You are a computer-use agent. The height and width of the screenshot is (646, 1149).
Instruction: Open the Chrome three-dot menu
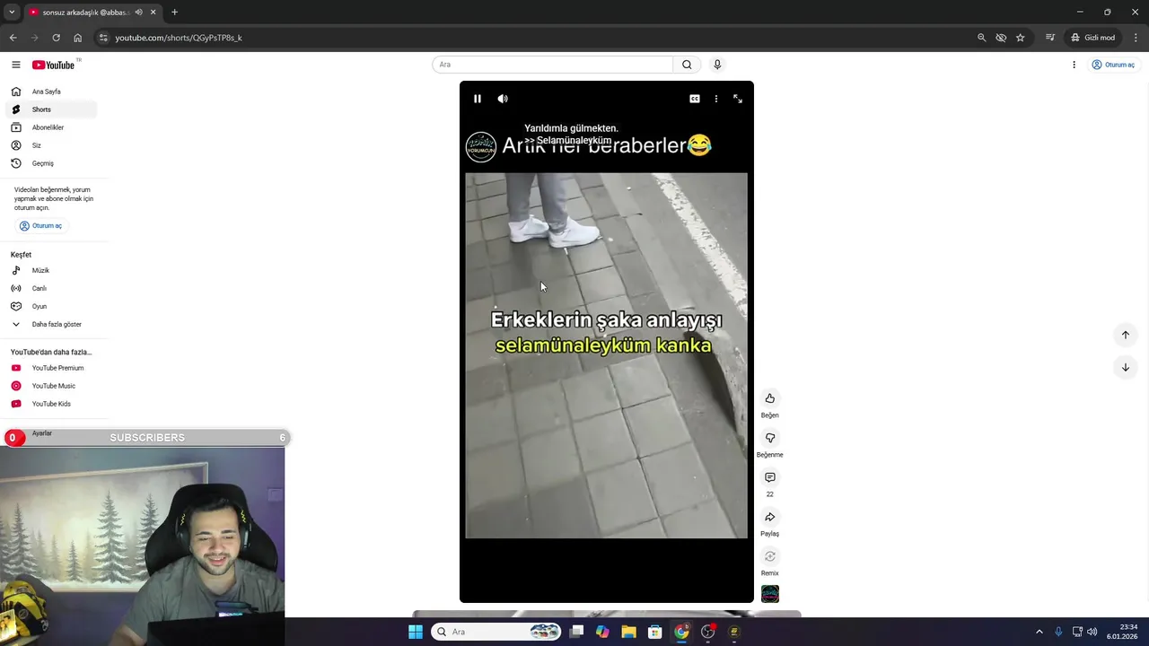coord(1136,38)
